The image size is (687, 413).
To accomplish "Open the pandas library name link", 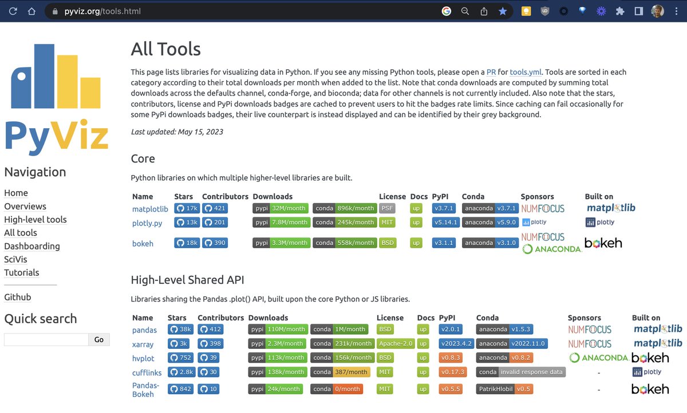I will click(144, 330).
